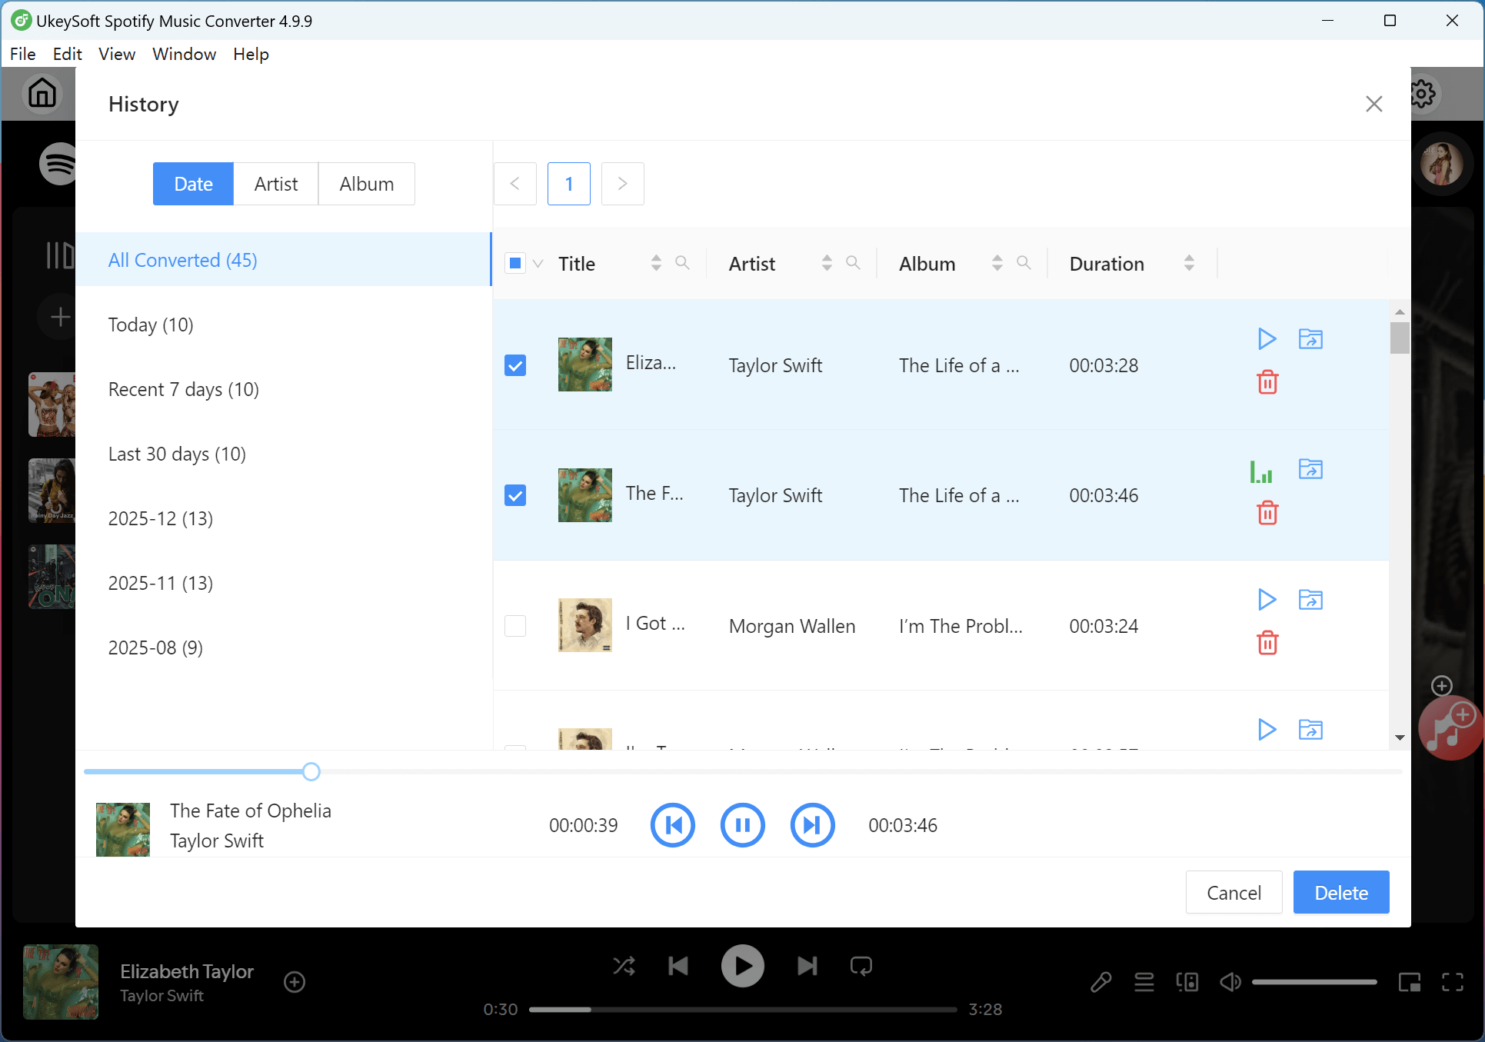The image size is (1485, 1042).
Task: Switch to the Artist tab
Action: click(275, 184)
